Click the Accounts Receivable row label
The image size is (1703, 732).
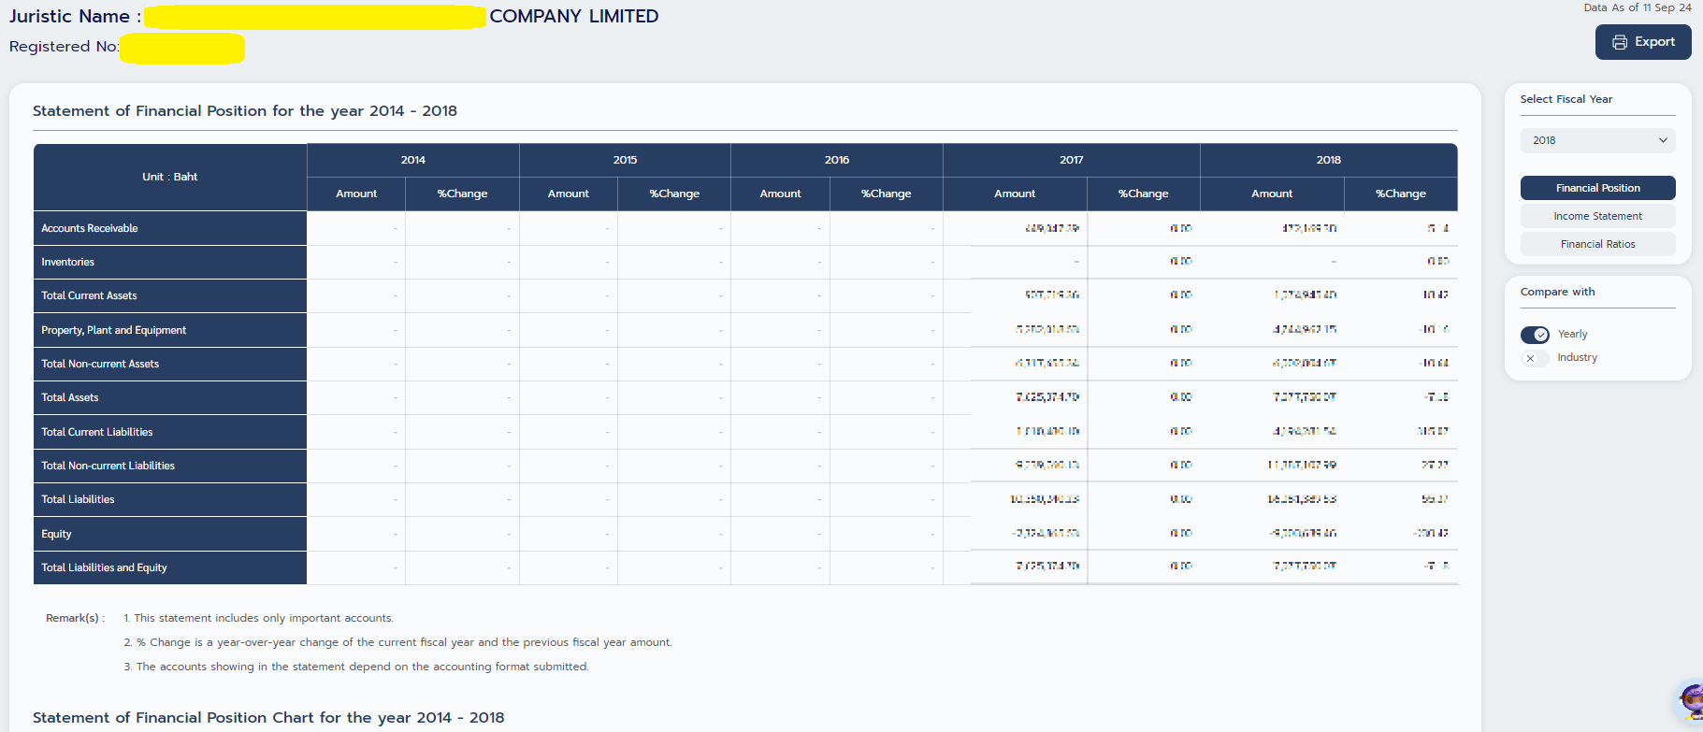tap(90, 228)
